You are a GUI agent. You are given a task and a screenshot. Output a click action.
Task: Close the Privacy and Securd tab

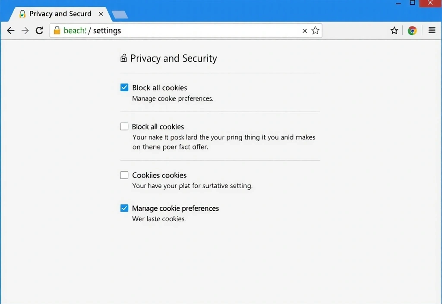click(101, 13)
